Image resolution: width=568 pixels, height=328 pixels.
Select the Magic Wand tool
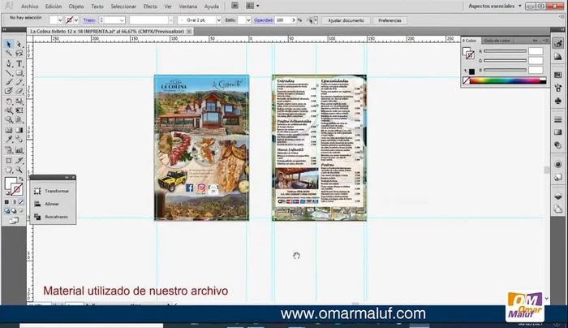click(x=9, y=54)
